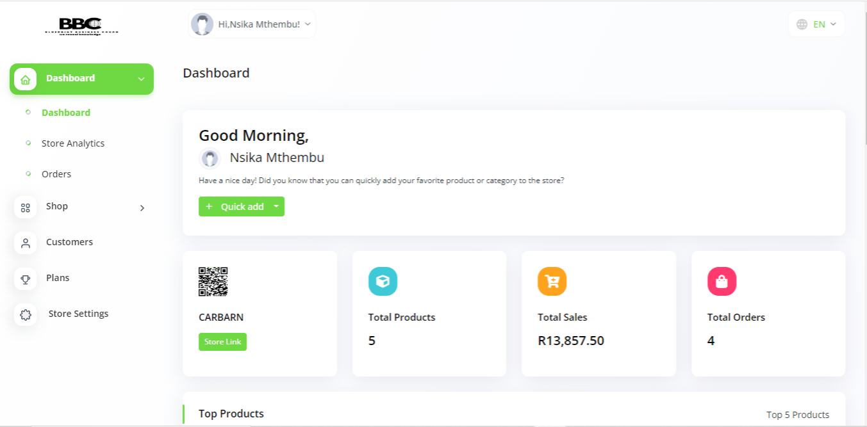Expand the Shop submenu chevron
Viewport: 867px width, 427px height.
[x=142, y=208]
